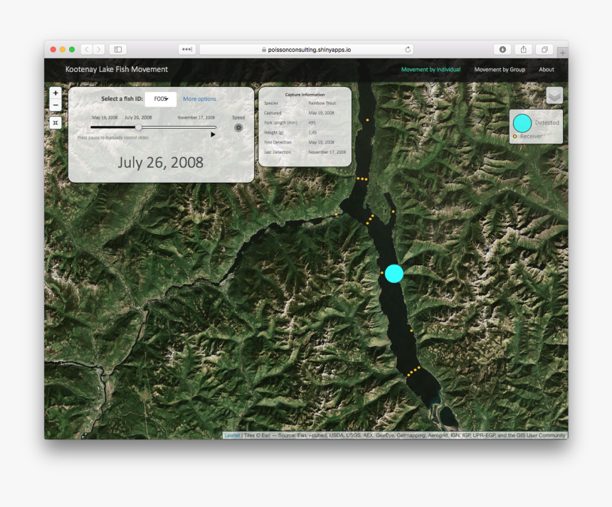Show all tabs overview in Safari
This screenshot has width=612, height=507.
[x=544, y=50]
